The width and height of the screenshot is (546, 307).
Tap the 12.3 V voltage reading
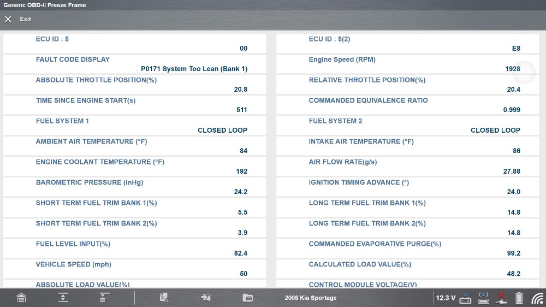pyautogui.click(x=446, y=298)
